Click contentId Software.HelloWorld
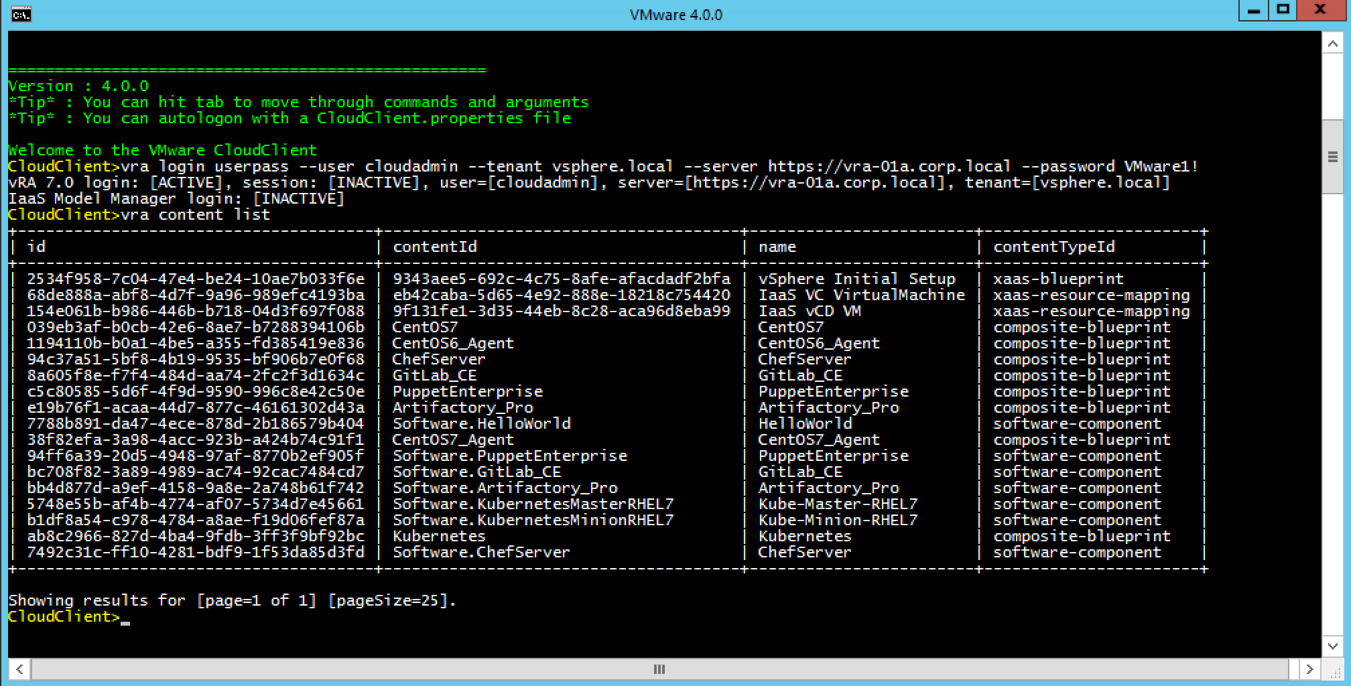 tap(482, 423)
